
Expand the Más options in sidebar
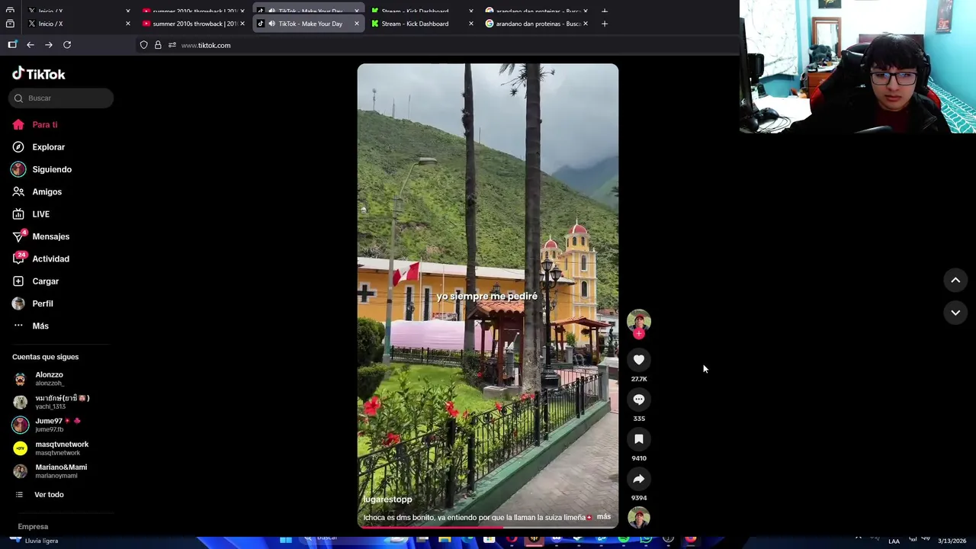coord(30,326)
